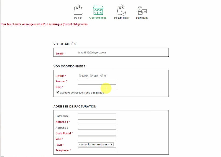The width and height of the screenshot is (221, 157).
Task: Open the sélectionner un pays dropdown
Action: pyautogui.click(x=96, y=144)
